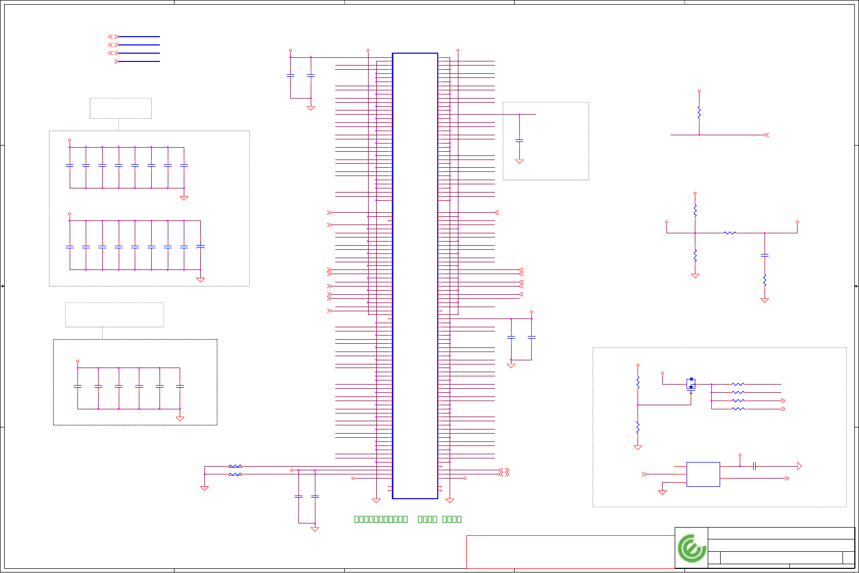Viewport: 859px width, 573px height.
Task: Click the ground symbol wired to the small blue IC
Action: 662,492
